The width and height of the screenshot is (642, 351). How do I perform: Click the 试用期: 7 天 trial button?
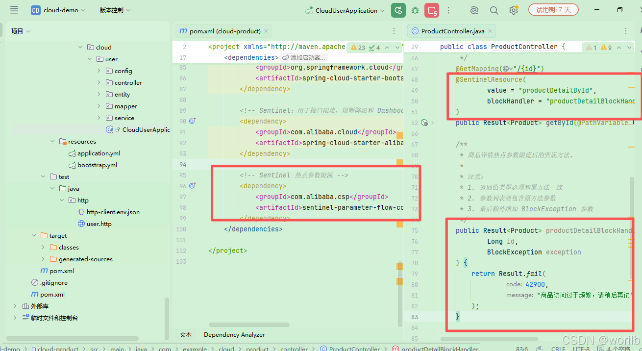tap(553, 10)
